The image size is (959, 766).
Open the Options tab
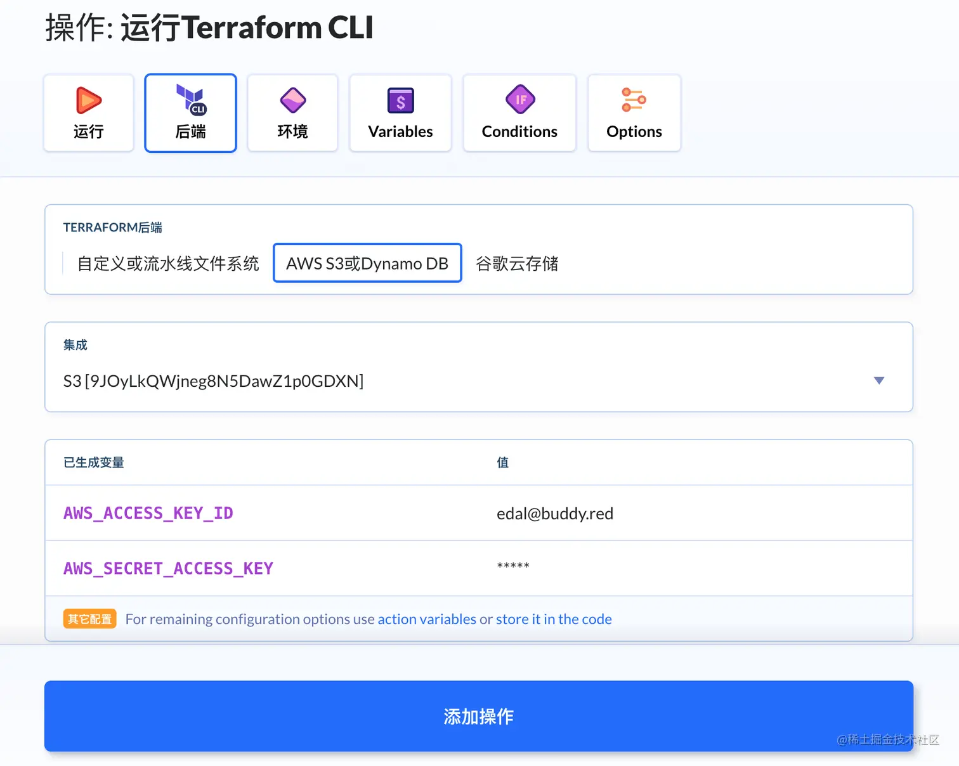(634, 113)
